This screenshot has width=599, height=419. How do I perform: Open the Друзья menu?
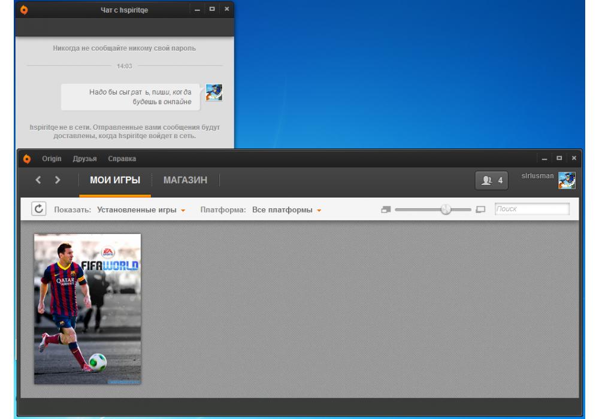tap(84, 159)
